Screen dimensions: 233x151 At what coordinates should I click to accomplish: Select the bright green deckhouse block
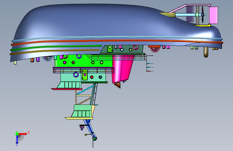83,61
